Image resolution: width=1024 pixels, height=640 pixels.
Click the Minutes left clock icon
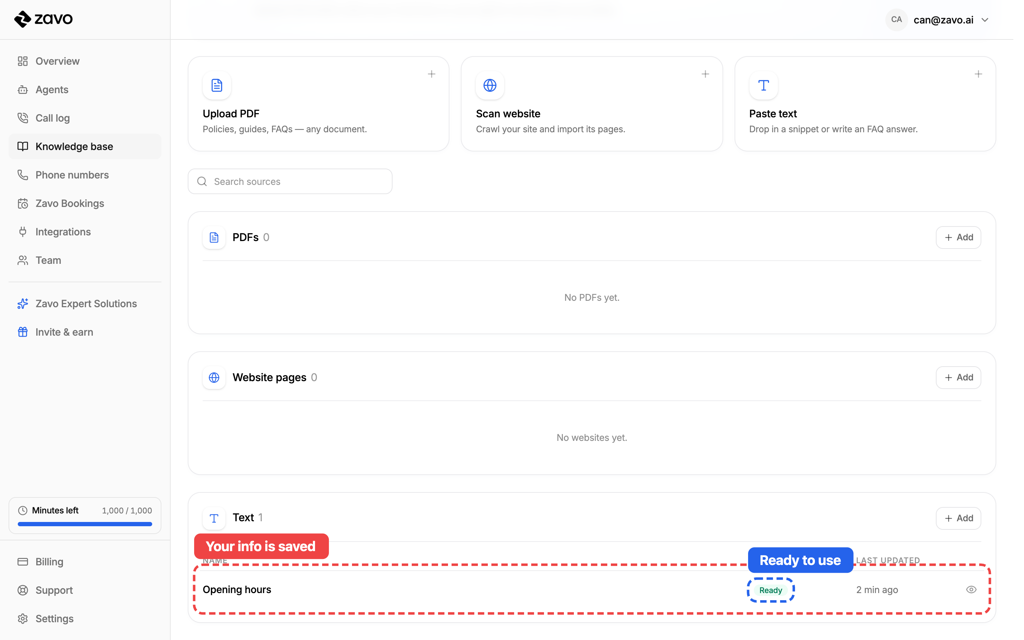23,511
